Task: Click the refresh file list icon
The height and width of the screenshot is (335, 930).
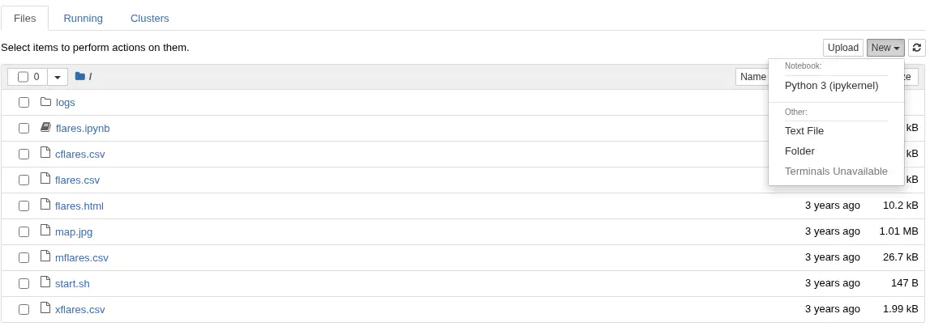Action: pos(917,48)
